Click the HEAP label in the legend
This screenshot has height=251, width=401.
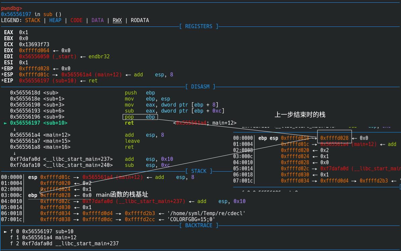[55, 20]
